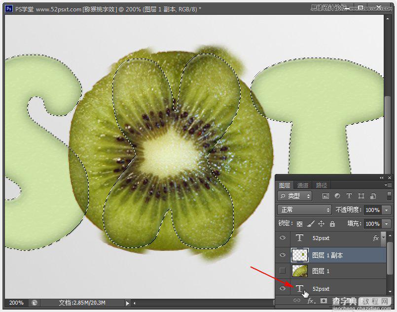Click the status bar icon beside 200%

pos(35,303)
